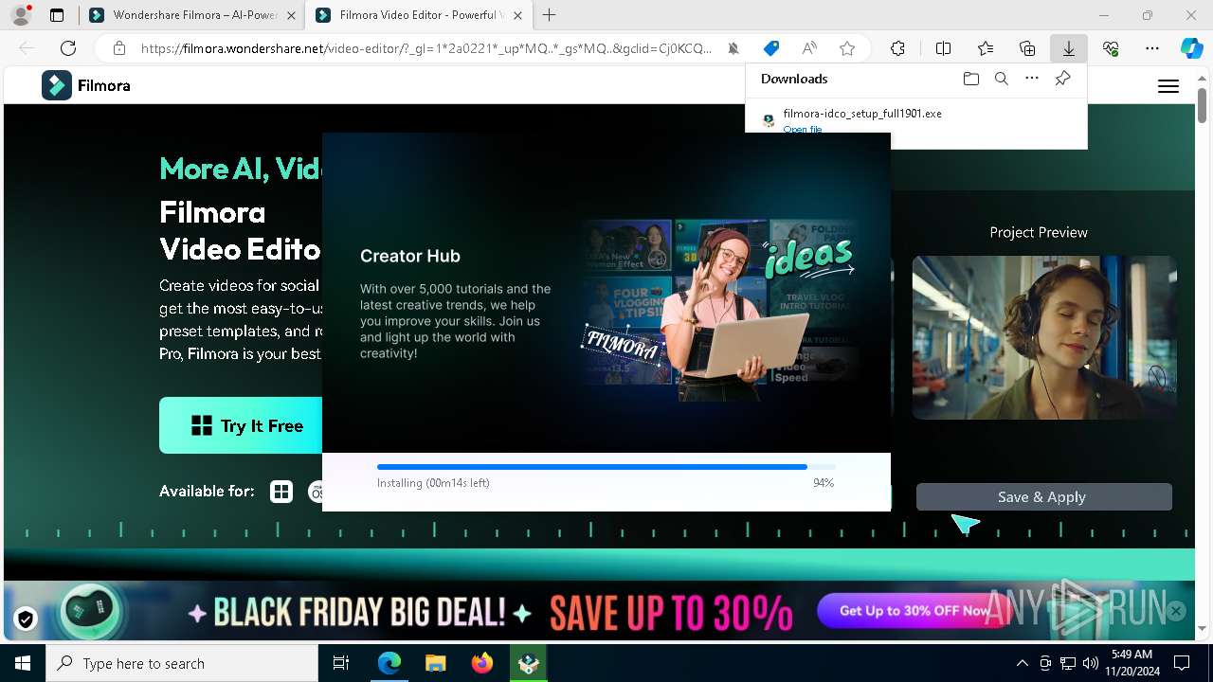Click the muted notifications bell icon
Image resolution: width=1213 pixels, height=682 pixels.
733,48
